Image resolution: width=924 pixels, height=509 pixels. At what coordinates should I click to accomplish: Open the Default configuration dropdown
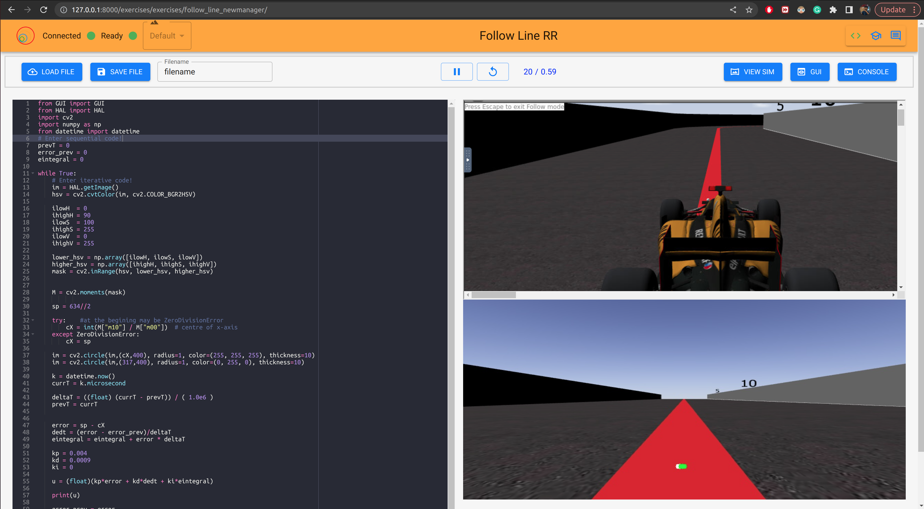[x=166, y=35]
